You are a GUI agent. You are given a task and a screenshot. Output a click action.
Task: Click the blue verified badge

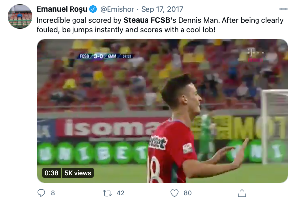pos(93,9)
